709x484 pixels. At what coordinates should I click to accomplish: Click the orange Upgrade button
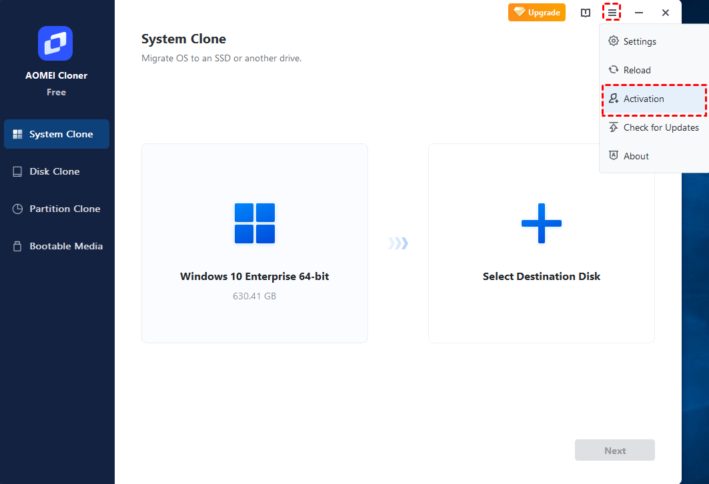coord(537,13)
